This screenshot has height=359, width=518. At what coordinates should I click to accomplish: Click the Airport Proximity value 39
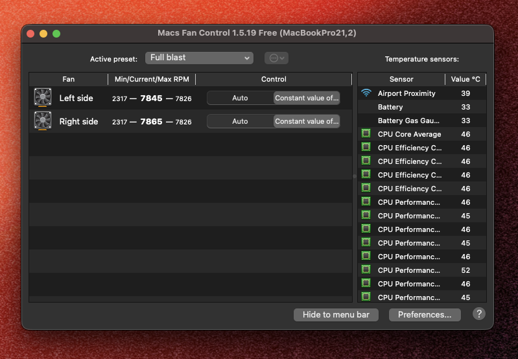pyautogui.click(x=465, y=93)
